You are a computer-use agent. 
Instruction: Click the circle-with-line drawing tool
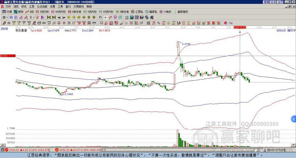pos(39,23)
